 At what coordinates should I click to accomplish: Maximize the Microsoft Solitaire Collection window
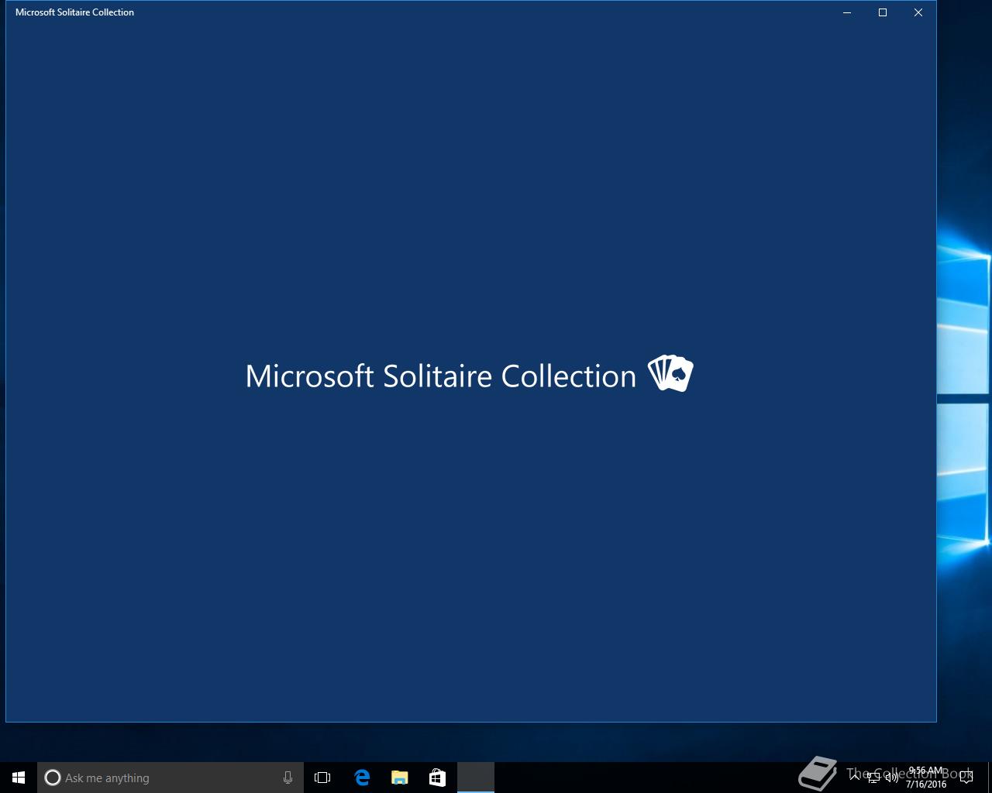883,12
